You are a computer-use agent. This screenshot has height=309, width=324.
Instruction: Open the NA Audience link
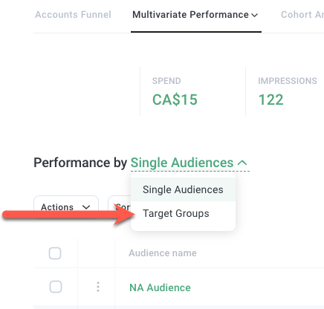[x=160, y=287]
